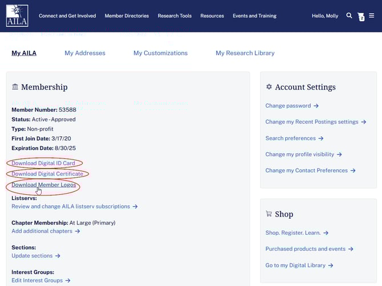This screenshot has width=382, height=286.
Task: Switch to My Customizations tab
Action: (160, 53)
